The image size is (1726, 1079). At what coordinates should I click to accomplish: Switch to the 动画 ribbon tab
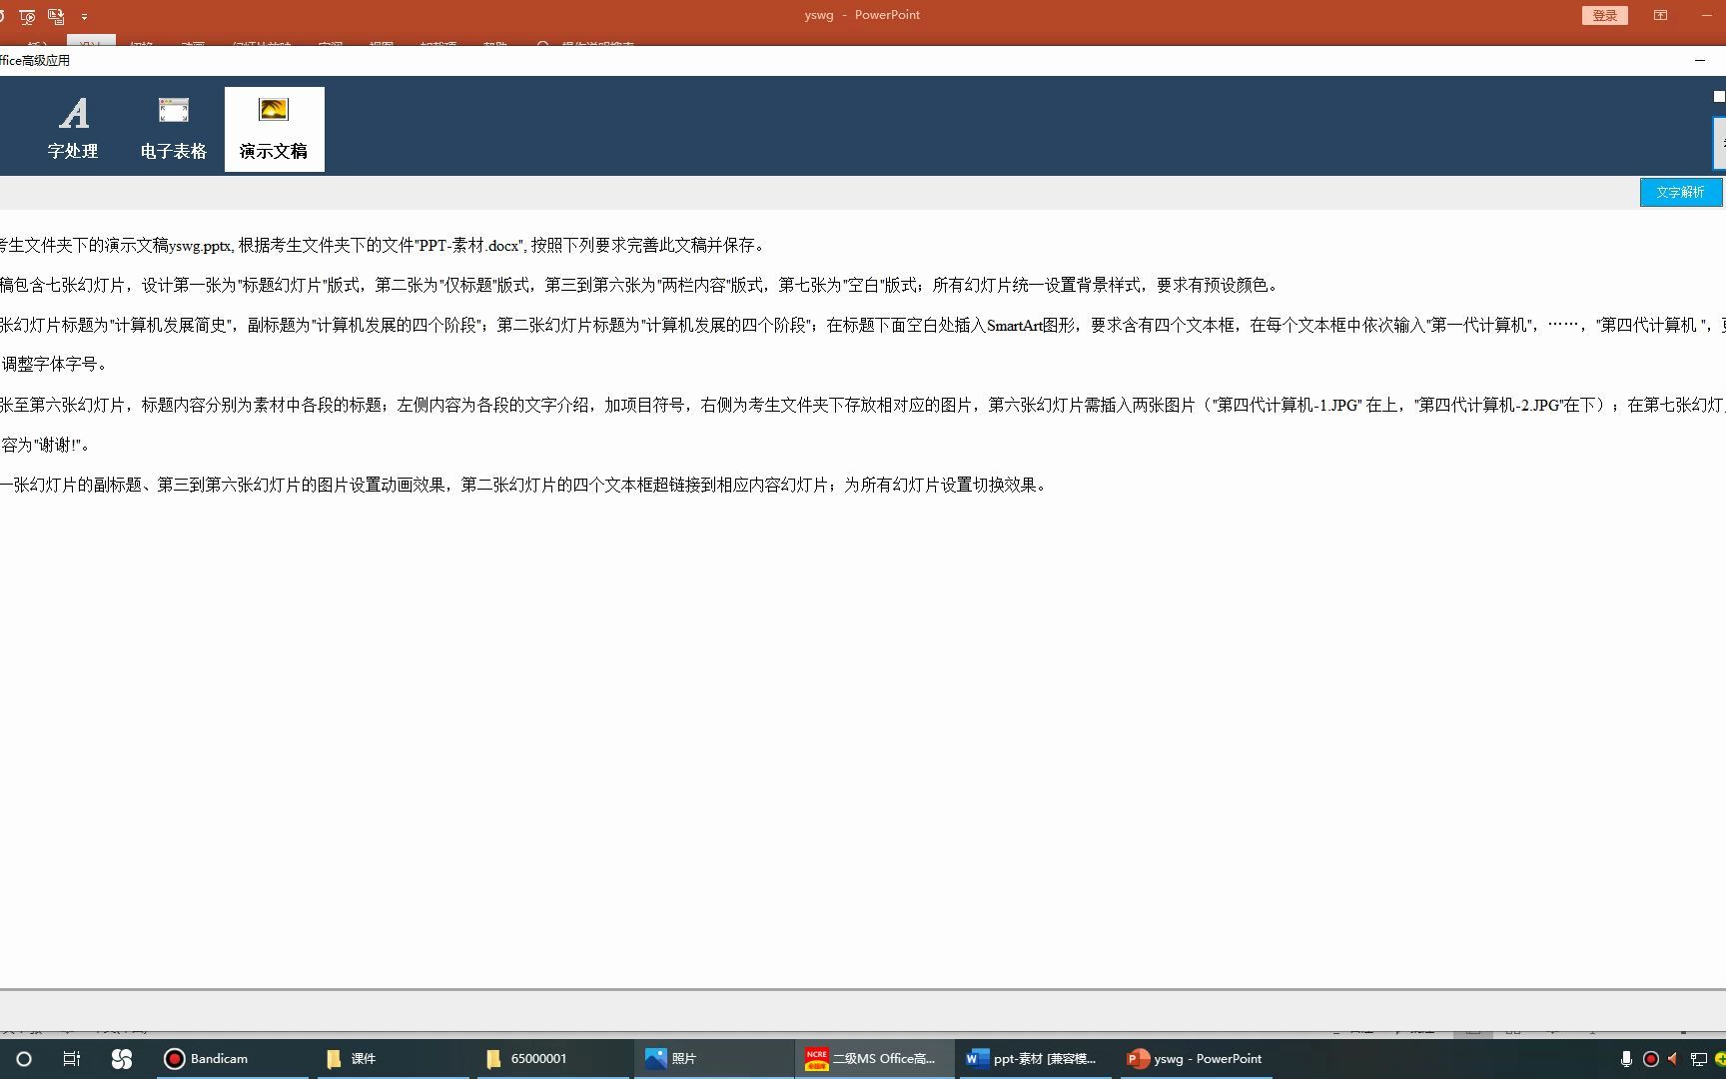pyautogui.click(x=193, y=44)
